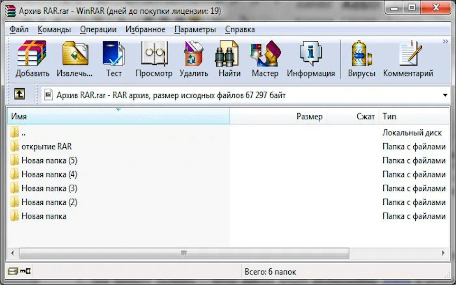The width and height of the screenshot is (456, 285).
Task: Sort by the Размер column header
Action: pos(278,116)
